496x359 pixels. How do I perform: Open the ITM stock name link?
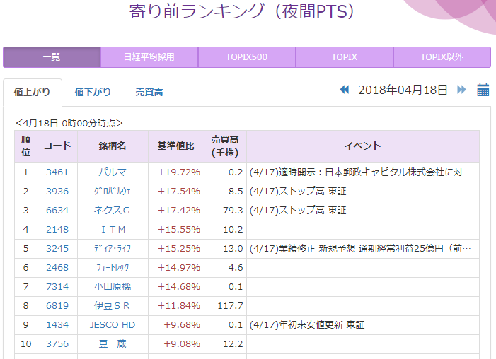[113, 230]
